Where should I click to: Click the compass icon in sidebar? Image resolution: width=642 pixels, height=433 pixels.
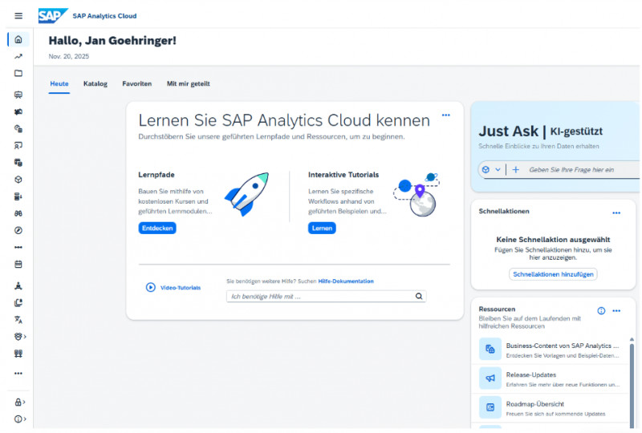point(18,230)
